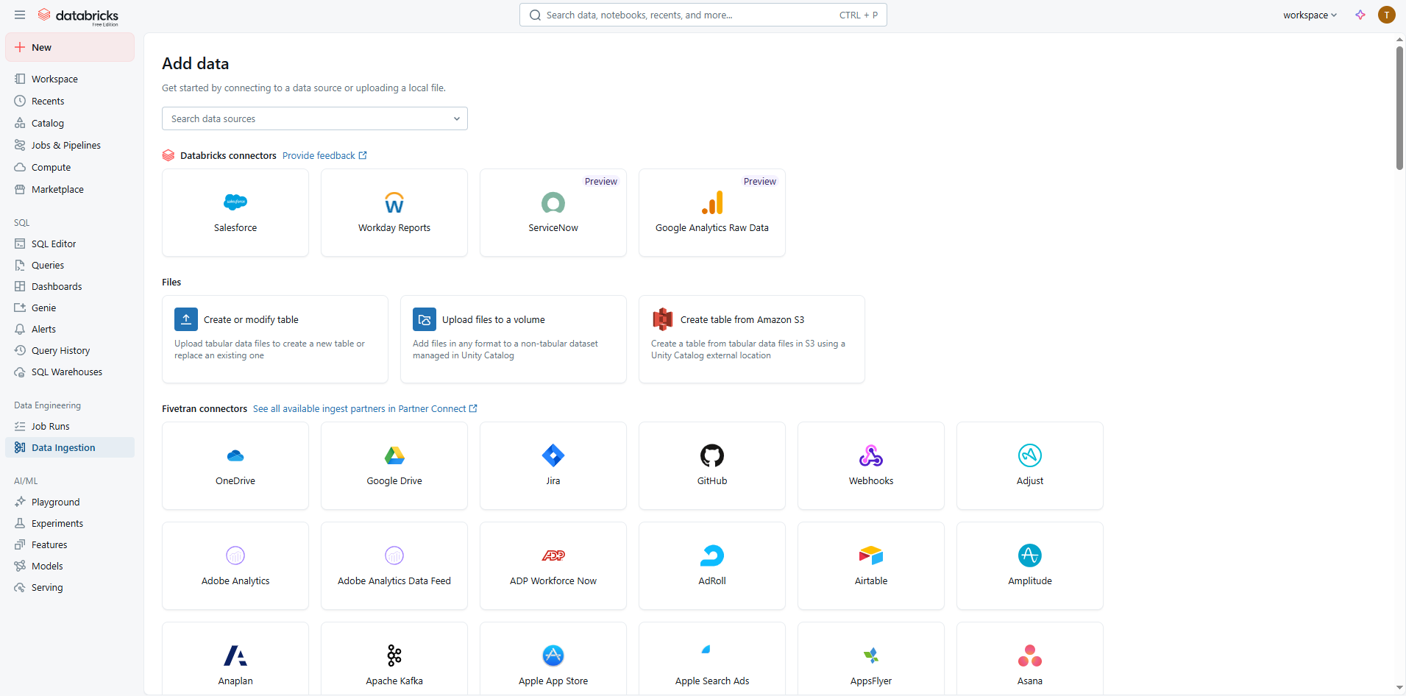Viewport: 1406px width, 696px height.
Task: Focus the global search bar
Action: (x=703, y=15)
